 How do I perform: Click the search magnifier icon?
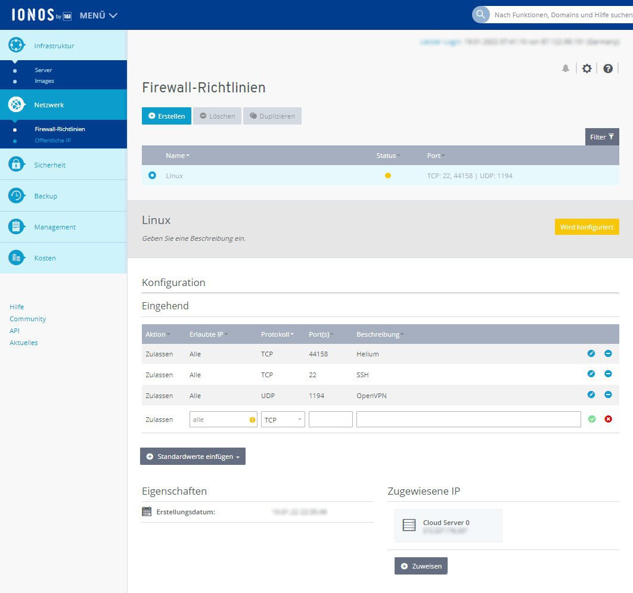pos(481,15)
